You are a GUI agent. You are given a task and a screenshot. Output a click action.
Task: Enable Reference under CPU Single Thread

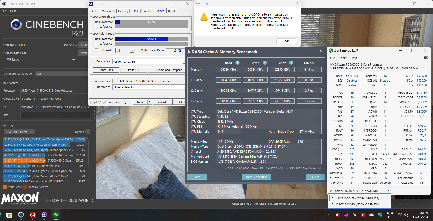coord(96,26)
